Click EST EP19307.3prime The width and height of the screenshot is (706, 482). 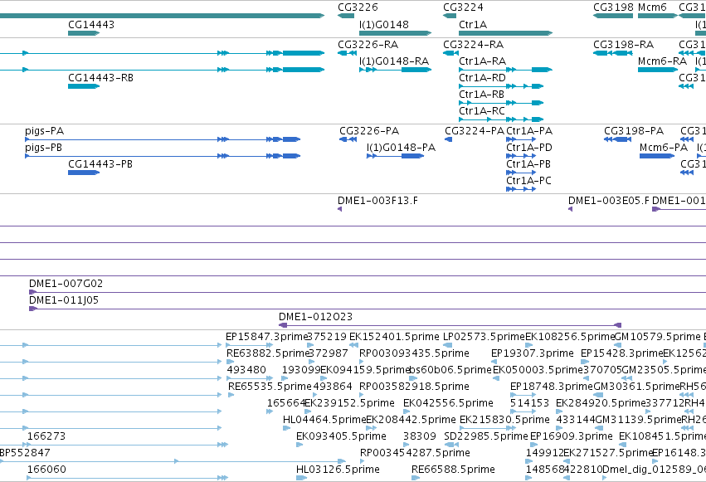pyautogui.click(x=533, y=353)
